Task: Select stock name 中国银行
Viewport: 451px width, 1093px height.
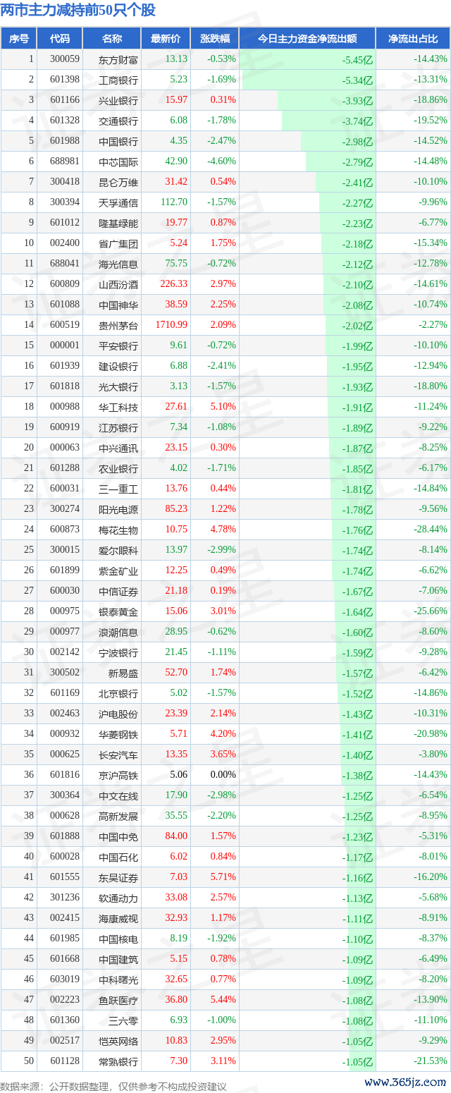Action: [118, 142]
